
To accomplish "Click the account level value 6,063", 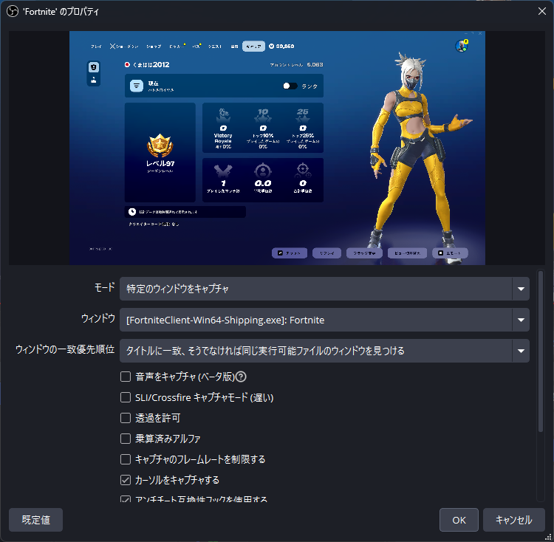I will coord(315,65).
